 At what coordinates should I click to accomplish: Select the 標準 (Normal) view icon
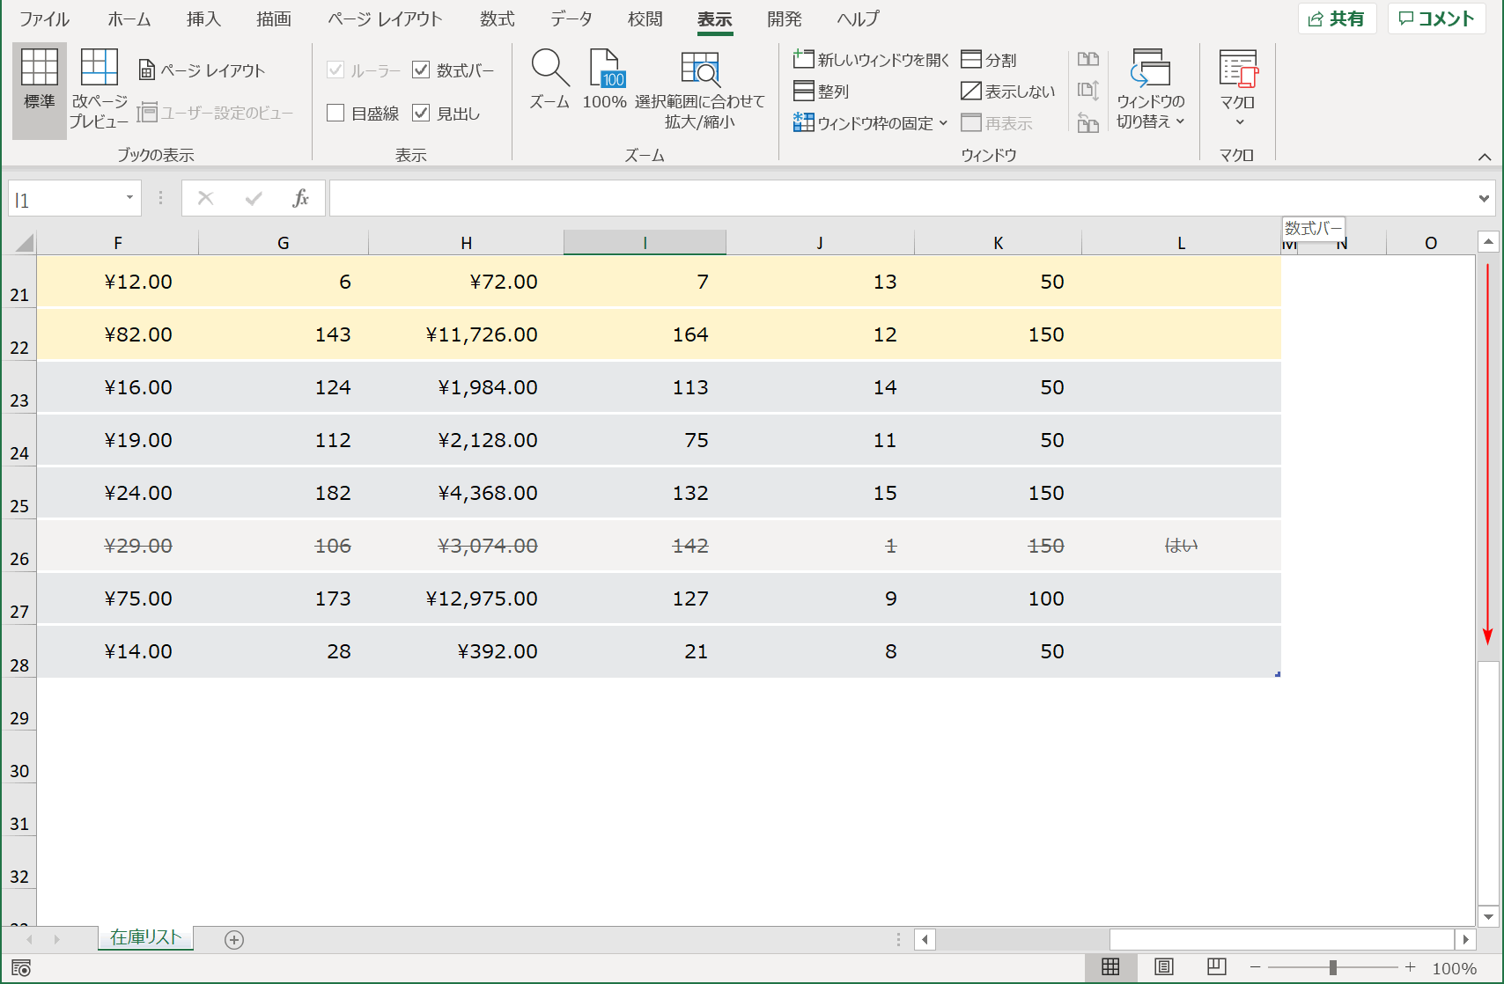pyautogui.click(x=40, y=69)
